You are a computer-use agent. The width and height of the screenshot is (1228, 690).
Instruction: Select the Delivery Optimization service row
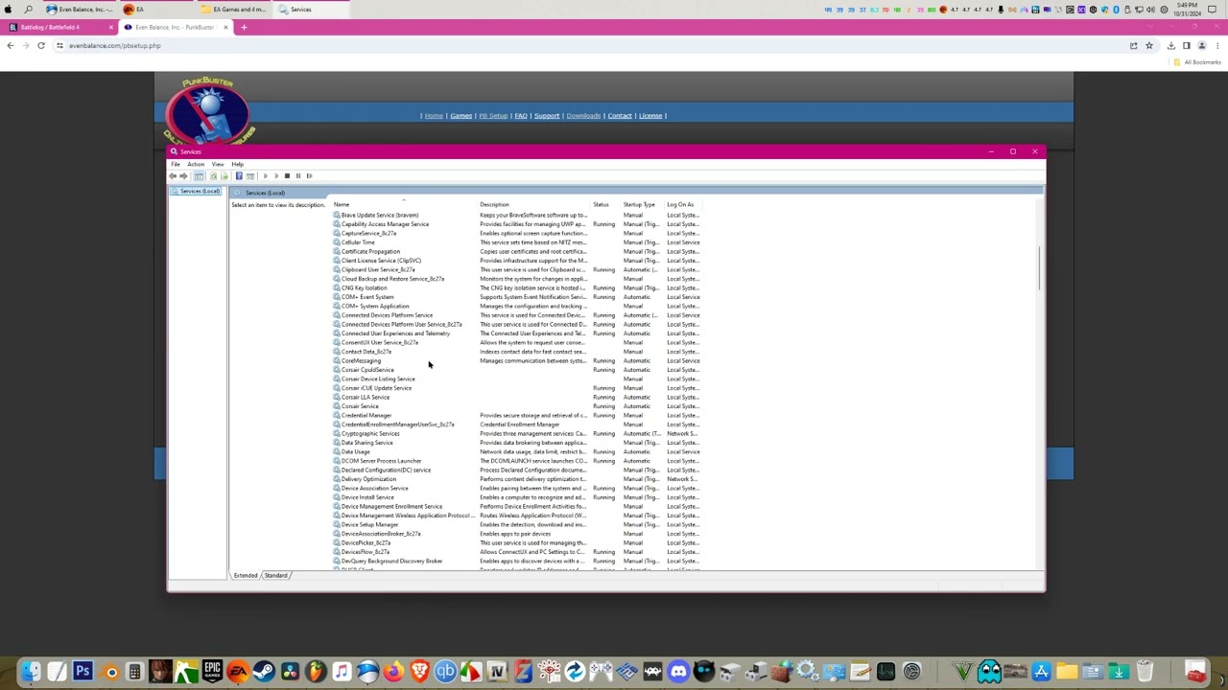point(518,479)
